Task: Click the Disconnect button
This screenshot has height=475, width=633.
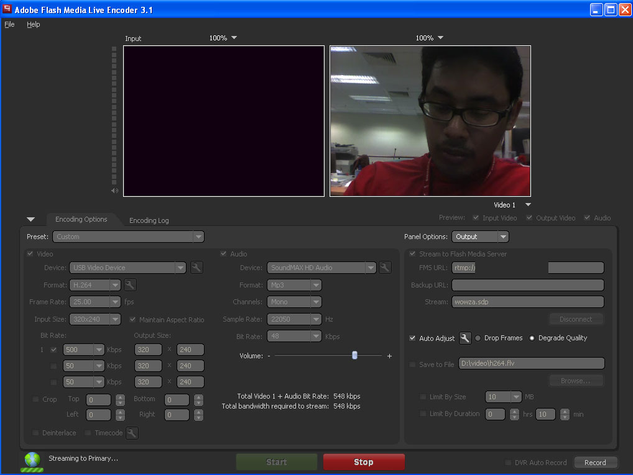Action: (x=576, y=319)
